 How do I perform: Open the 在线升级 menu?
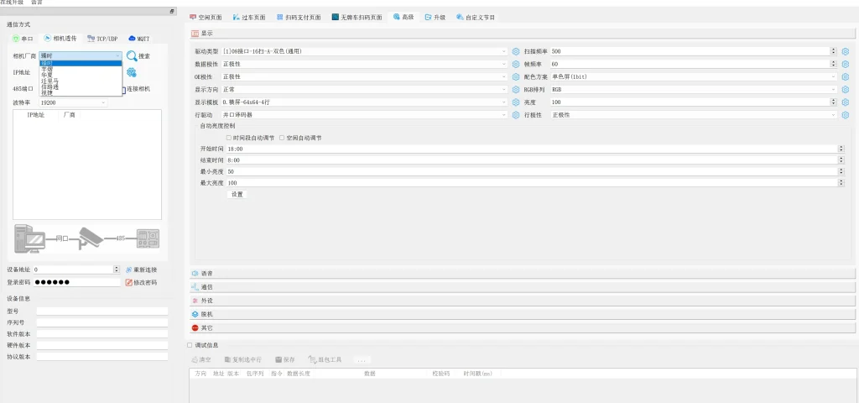coord(12,3)
